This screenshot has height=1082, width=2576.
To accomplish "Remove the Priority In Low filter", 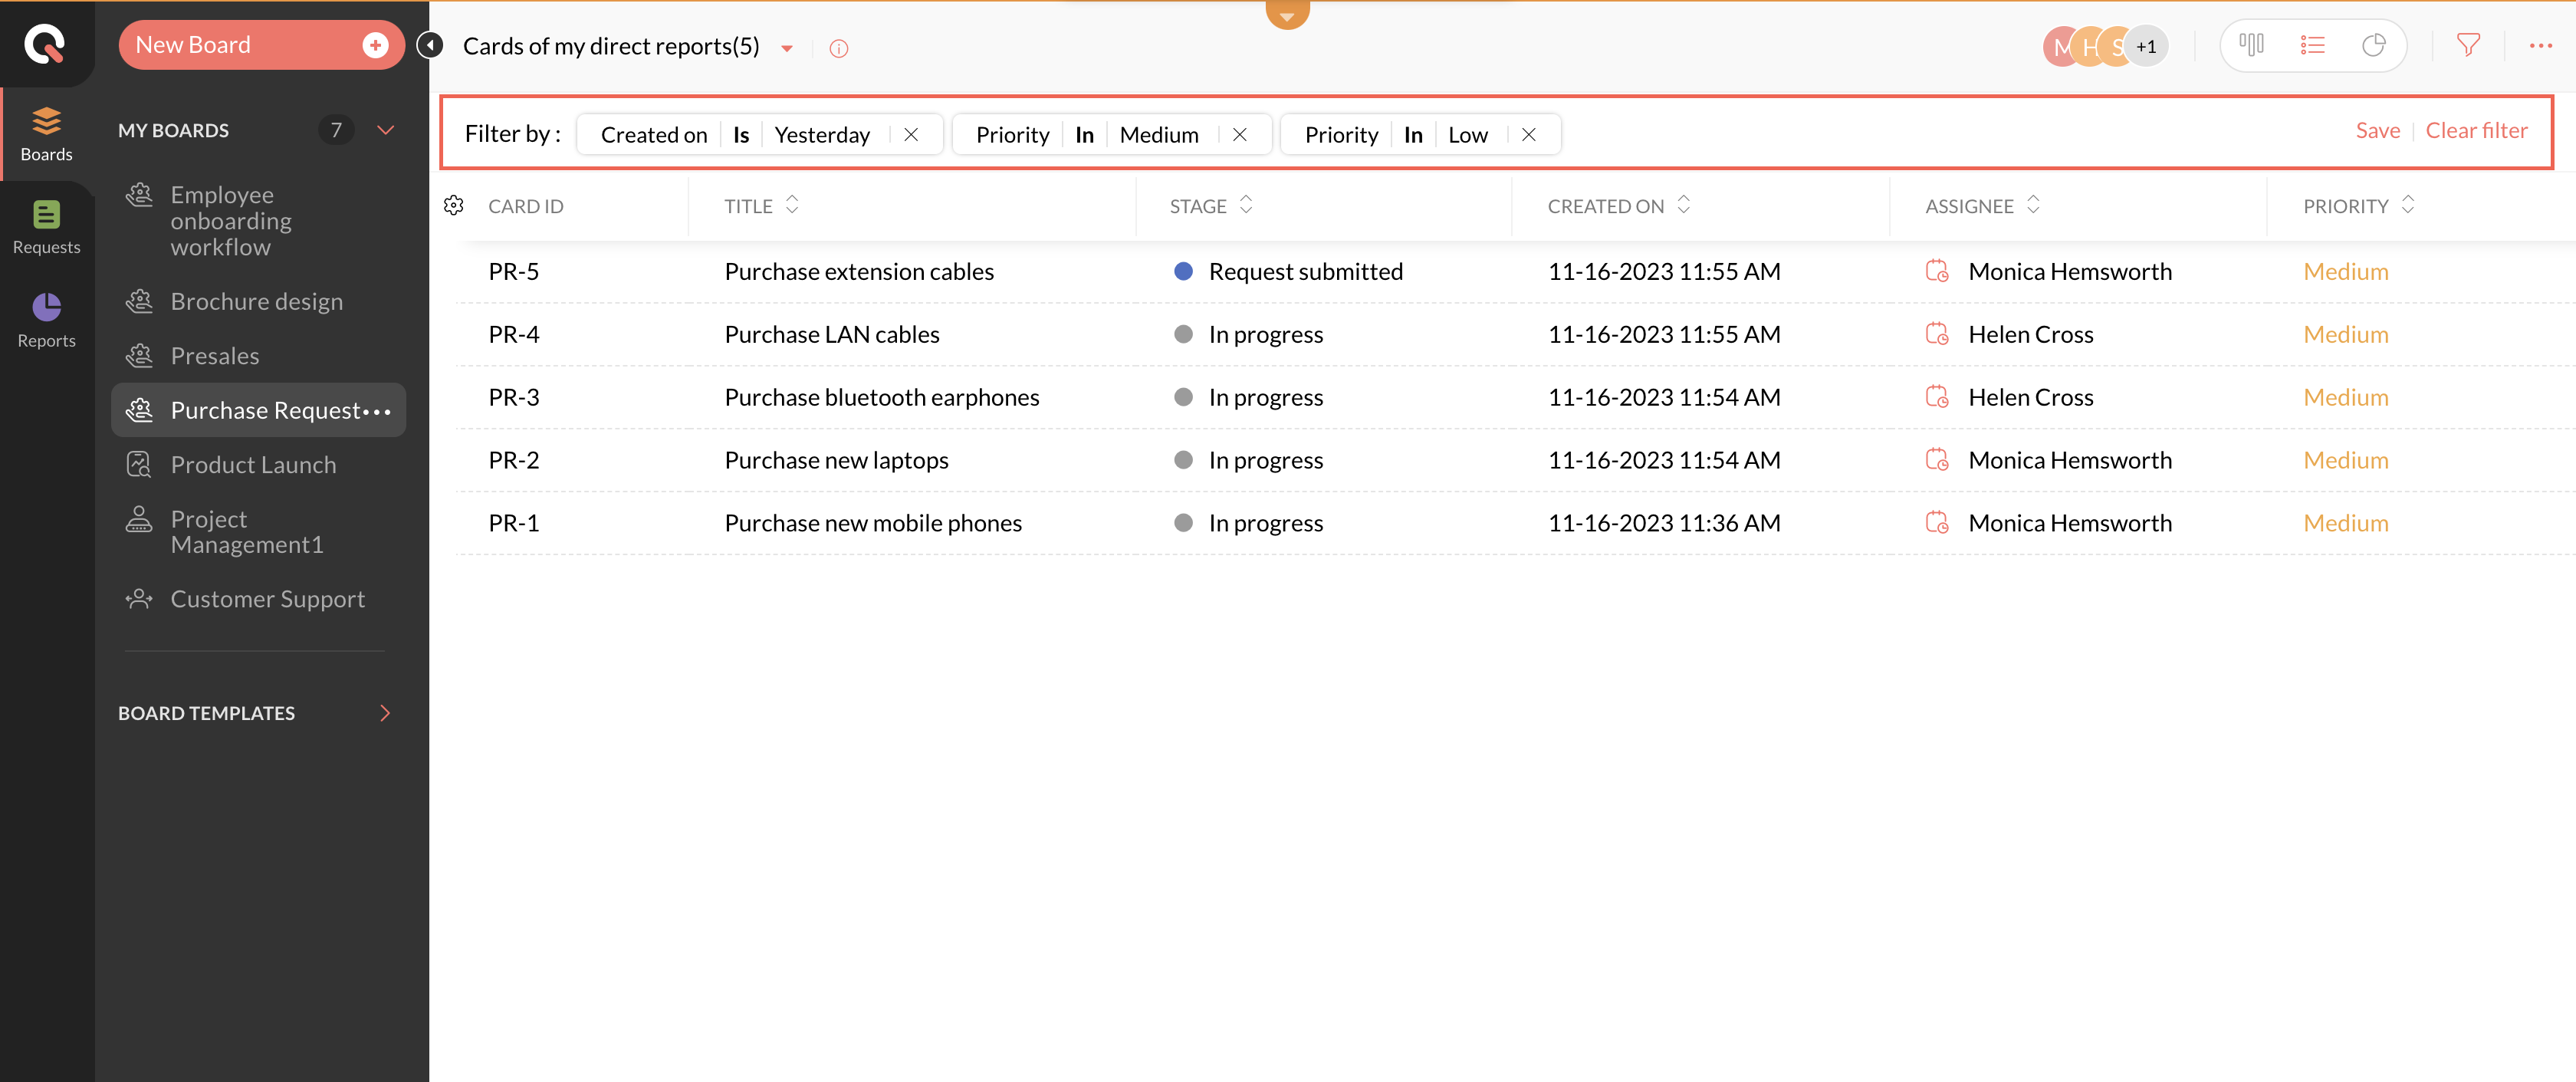I will click(x=1528, y=134).
